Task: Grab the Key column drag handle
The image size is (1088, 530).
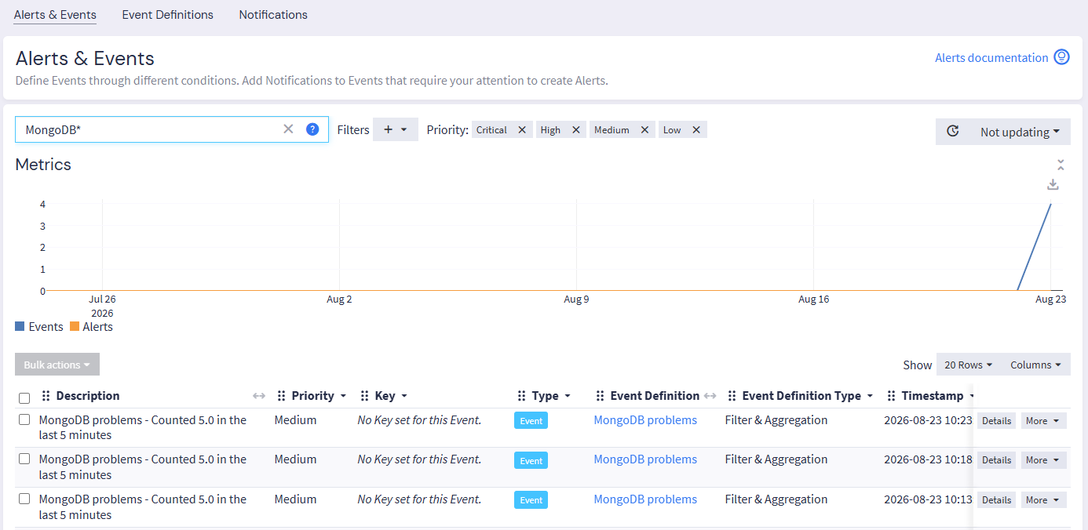Action: pyautogui.click(x=364, y=396)
